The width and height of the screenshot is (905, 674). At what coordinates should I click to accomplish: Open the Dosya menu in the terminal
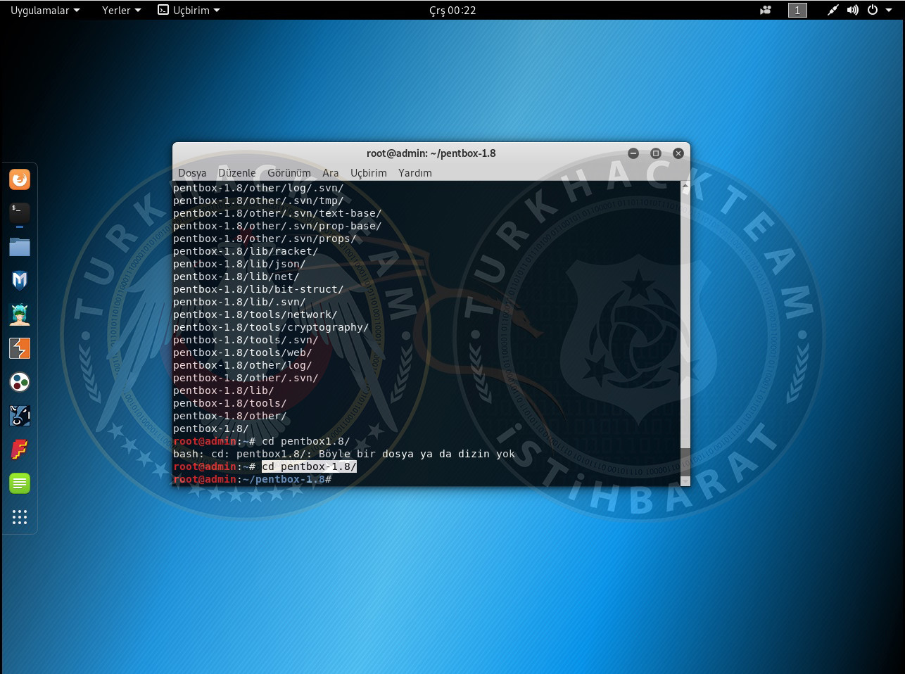[192, 173]
